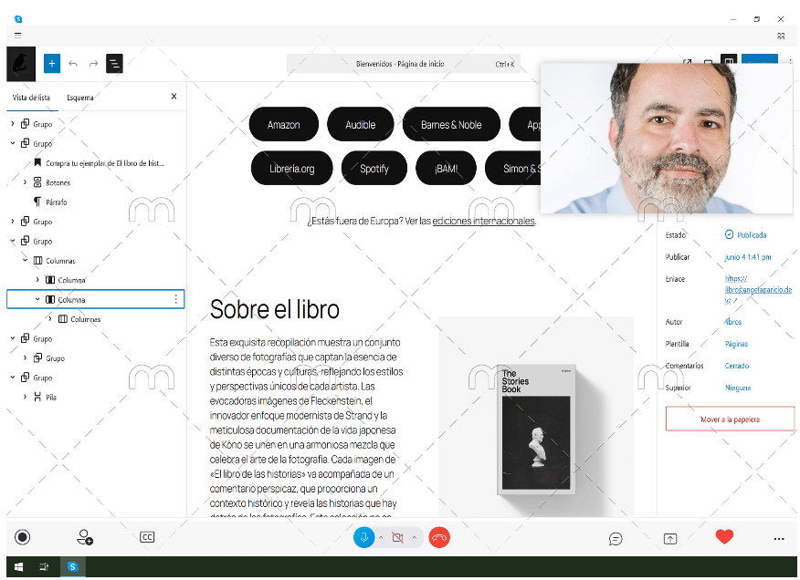Expand the unselected Columna row

pos(37,279)
